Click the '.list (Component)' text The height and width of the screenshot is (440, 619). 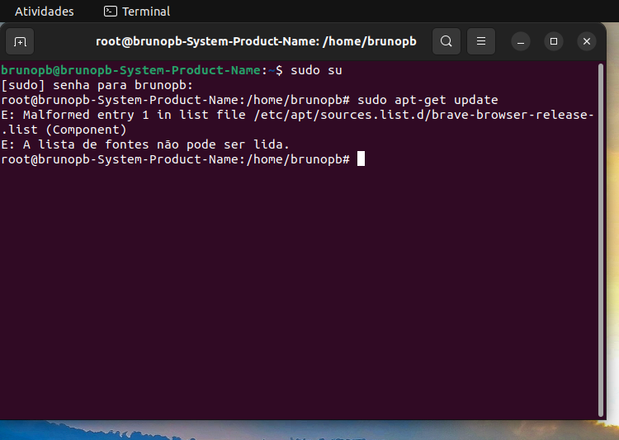[x=64, y=130]
